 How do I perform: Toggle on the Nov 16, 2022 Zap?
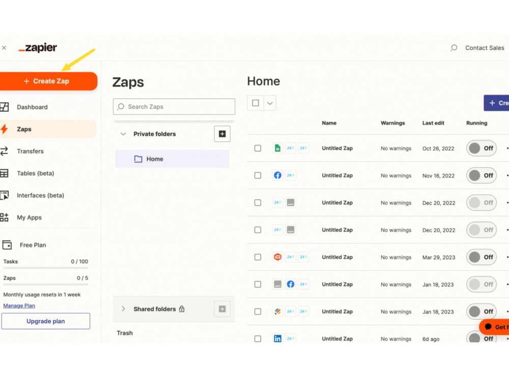click(482, 176)
